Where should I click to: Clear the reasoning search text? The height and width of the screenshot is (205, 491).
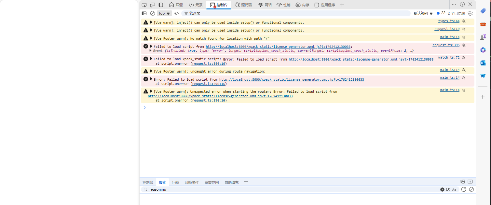click(x=442, y=189)
